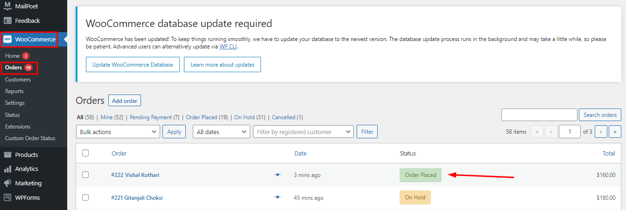Open the Reports submenu item
Image resolution: width=626 pixels, height=210 pixels.
[x=14, y=91]
